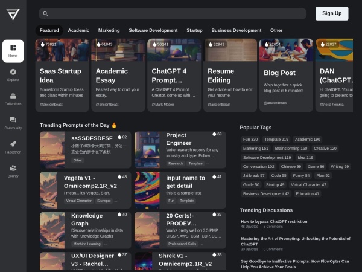This screenshot has width=362, height=272.
Task: Open the Bounty sidebar icon
Action: [13, 170]
